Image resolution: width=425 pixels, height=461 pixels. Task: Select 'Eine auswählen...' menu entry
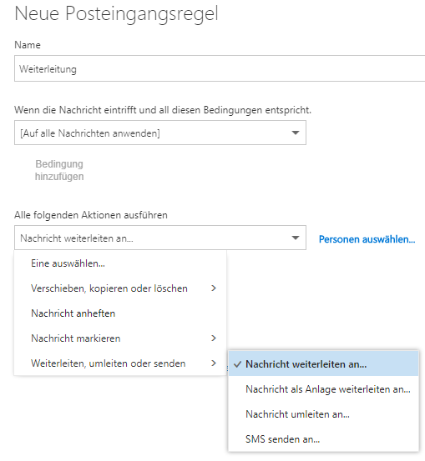(x=120, y=263)
